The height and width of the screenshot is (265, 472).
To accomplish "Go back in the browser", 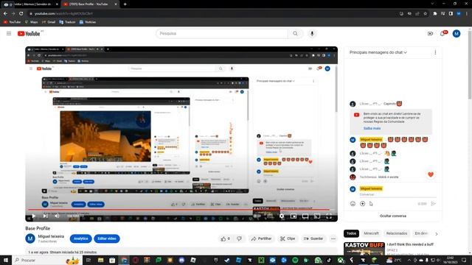I will coord(5,13).
